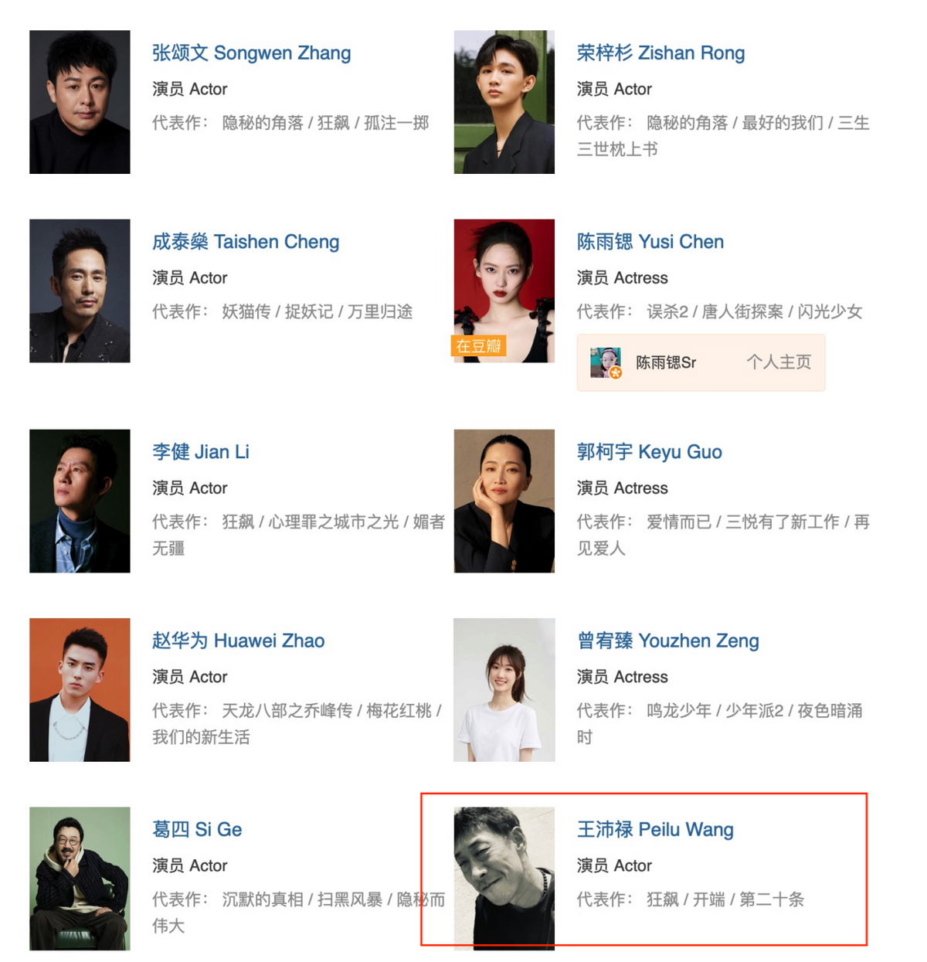Click the 在豆瓣 badge on Yusi Chen's photo

point(478,346)
